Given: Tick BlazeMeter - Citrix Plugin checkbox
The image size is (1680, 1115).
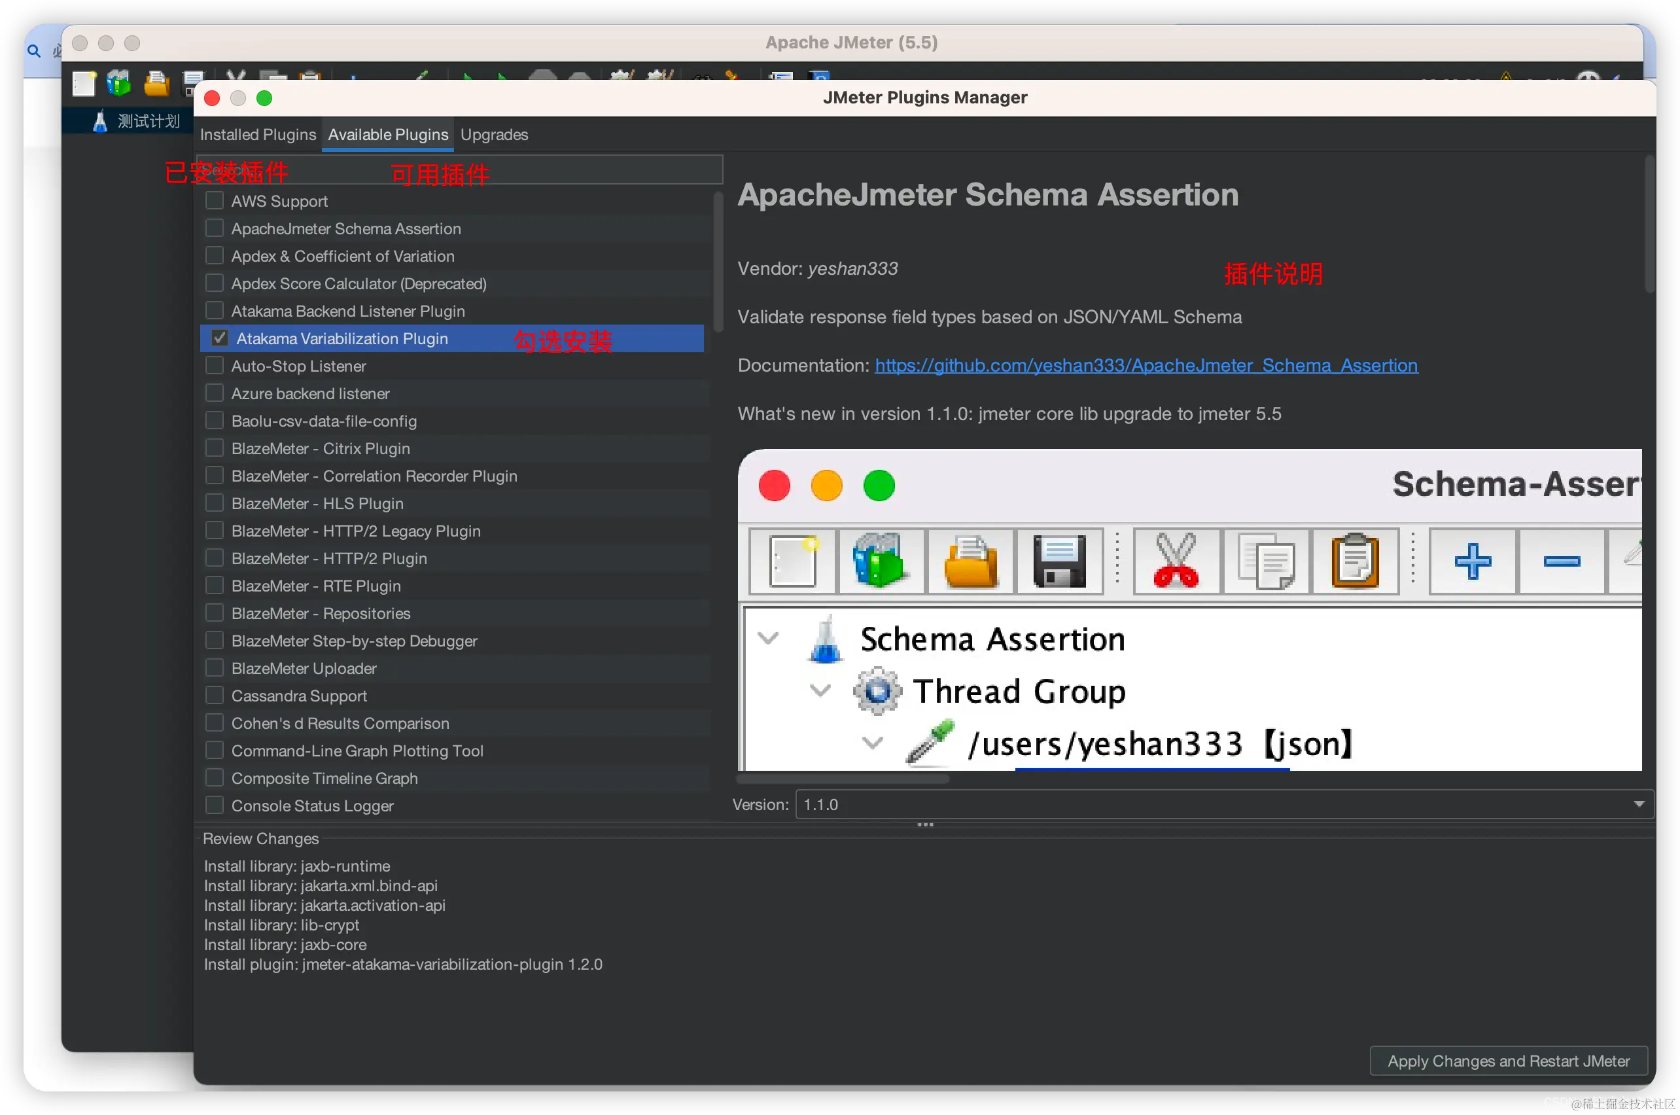Looking at the screenshot, I should [x=214, y=448].
